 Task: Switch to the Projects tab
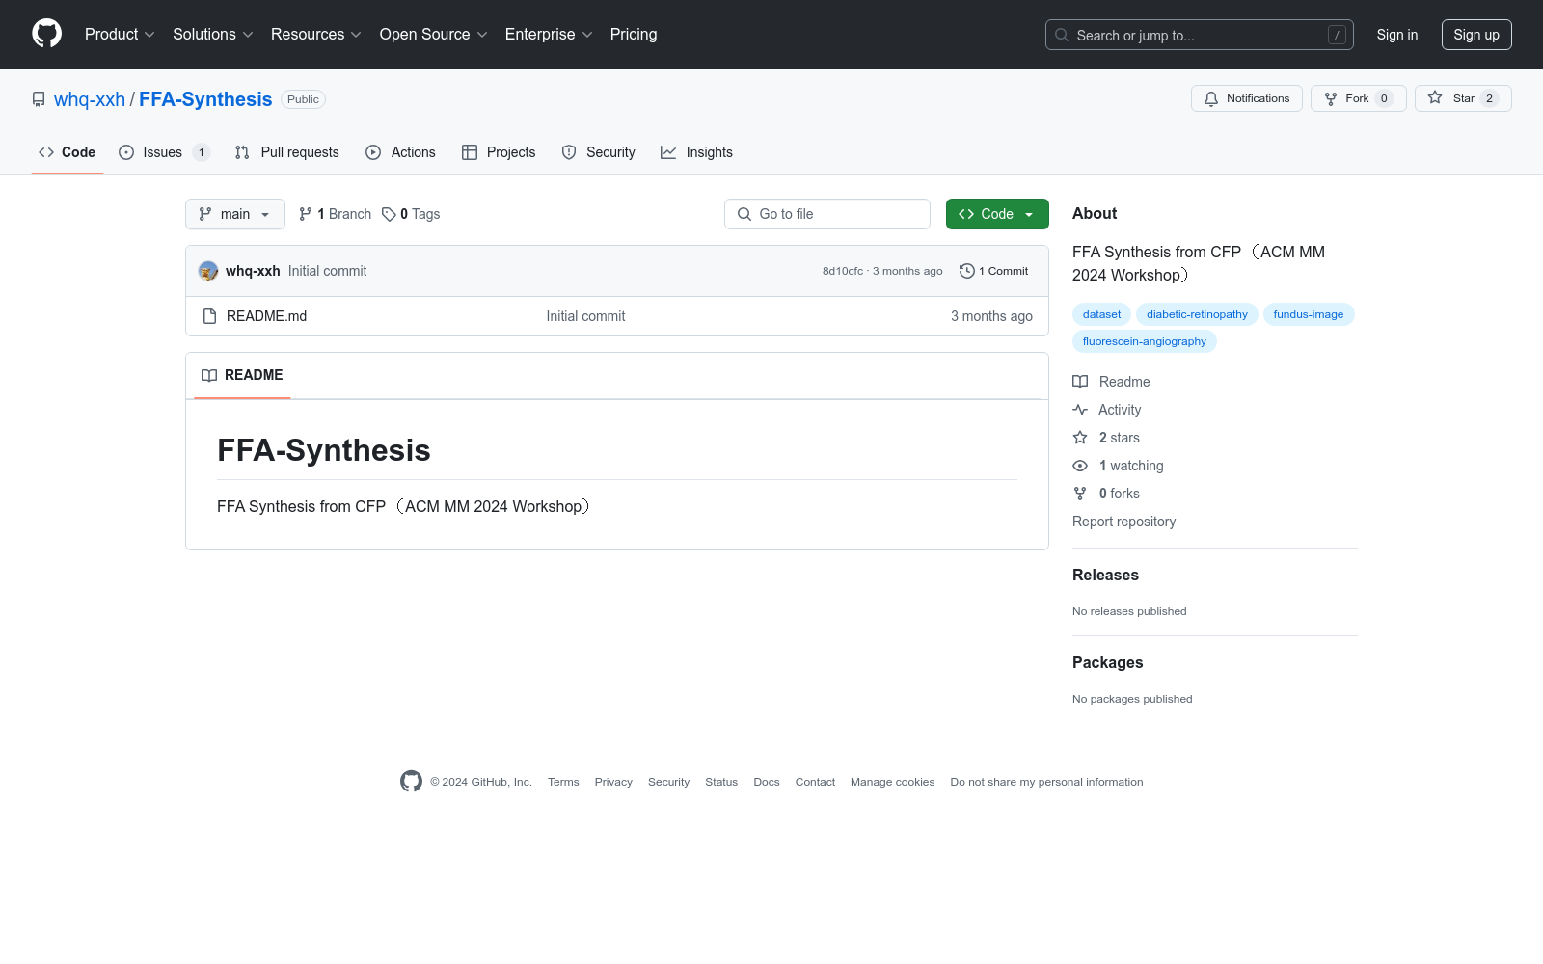pos(499,152)
